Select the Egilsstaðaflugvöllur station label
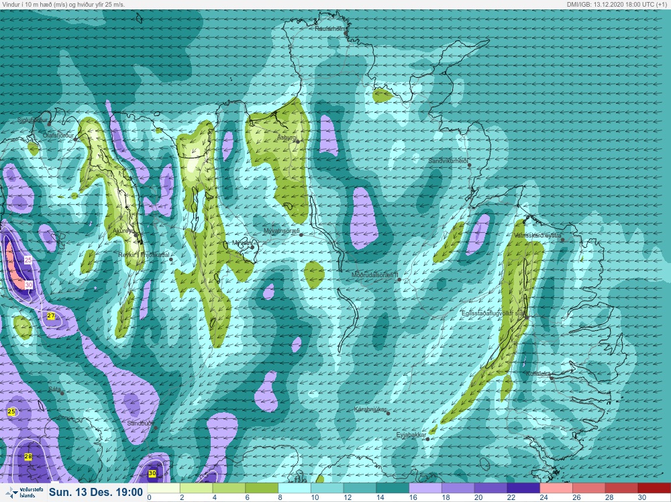This screenshot has height=502, width=671. (493, 313)
